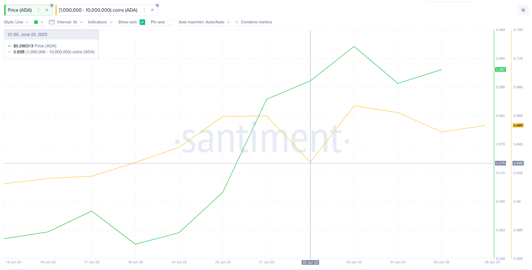This screenshot has width=532, height=270.
Task: Uncheck the Show axis checkbox
Action: click(x=142, y=22)
